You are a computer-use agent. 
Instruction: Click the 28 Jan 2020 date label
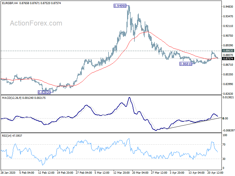click(x=8, y=172)
